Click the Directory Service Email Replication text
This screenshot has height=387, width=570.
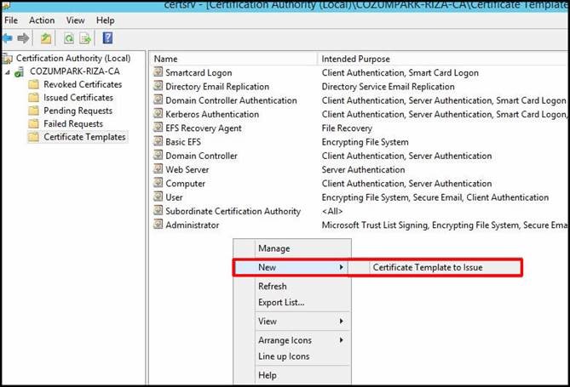pos(388,87)
